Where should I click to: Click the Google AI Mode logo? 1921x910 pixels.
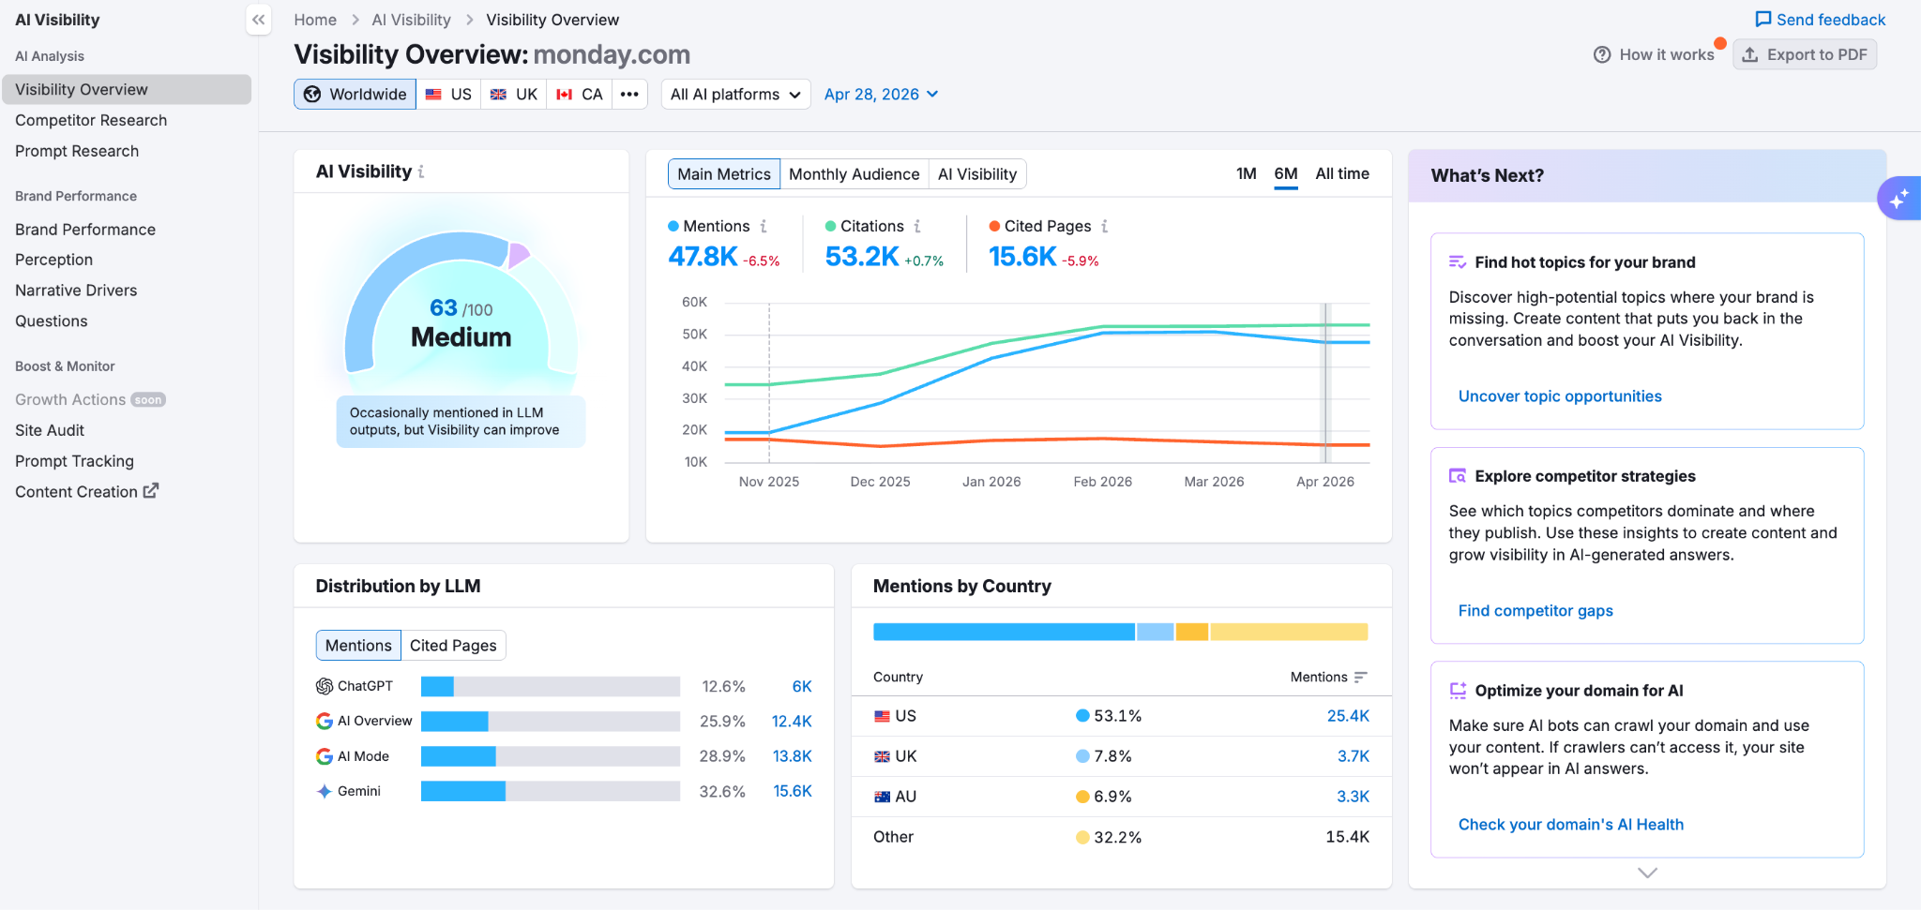[325, 756]
